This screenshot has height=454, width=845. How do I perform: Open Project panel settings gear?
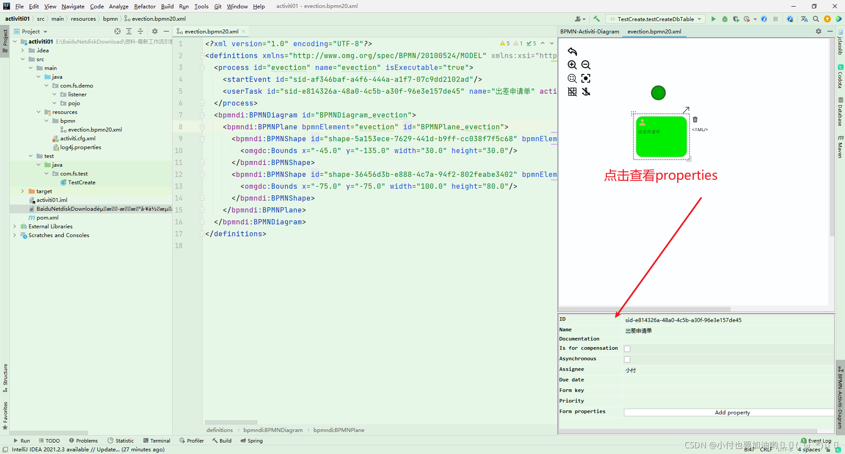tap(155, 31)
